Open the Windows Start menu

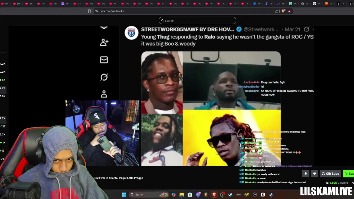tap(124, 195)
